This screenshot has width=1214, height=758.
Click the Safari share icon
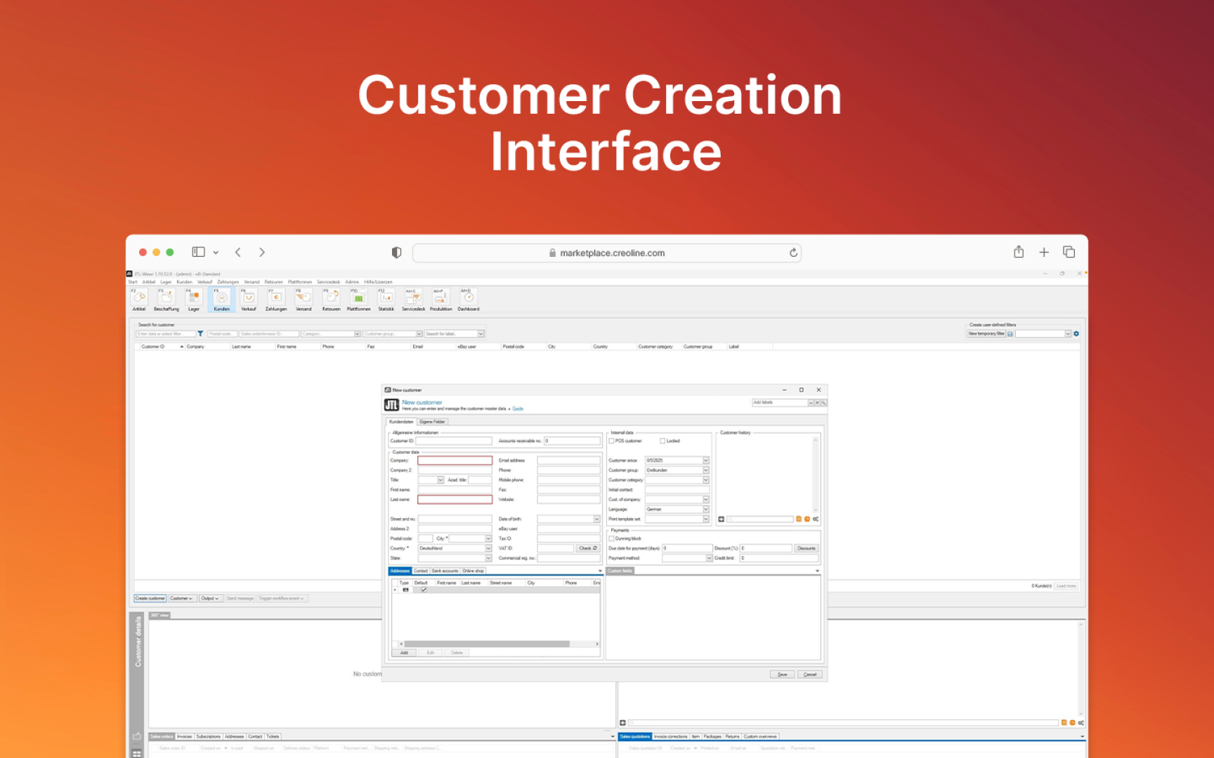point(1019,252)
